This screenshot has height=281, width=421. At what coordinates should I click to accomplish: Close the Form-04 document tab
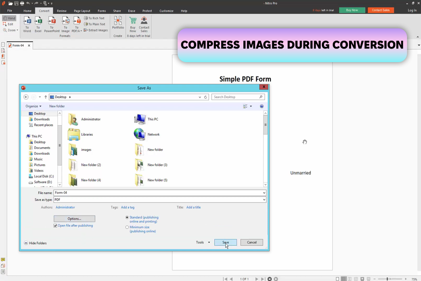29,45
